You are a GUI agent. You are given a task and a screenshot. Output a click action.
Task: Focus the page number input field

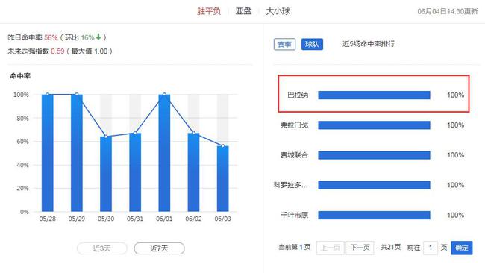click(x=431, y=248)
